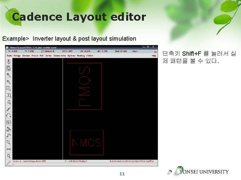This screenshot has width=241, height=180.
Task: Click the X: 0.885 coordinate readout
Action: pos(13,51)
